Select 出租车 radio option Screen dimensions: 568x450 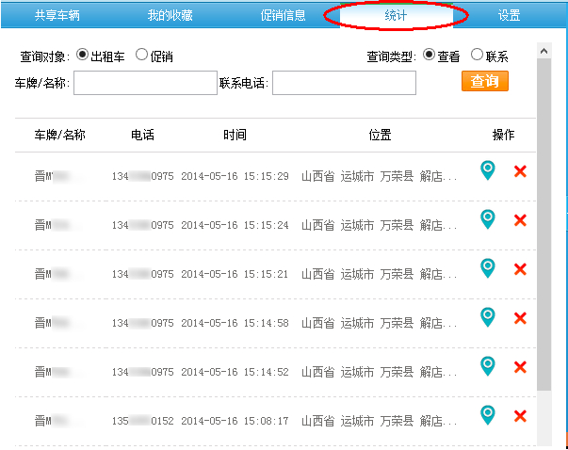(82, 55)
